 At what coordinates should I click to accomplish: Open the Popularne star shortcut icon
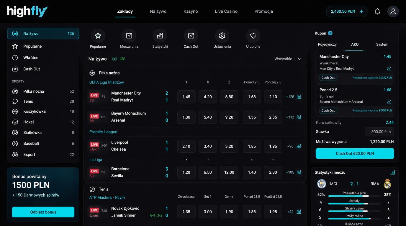click(x=98, y=36)
